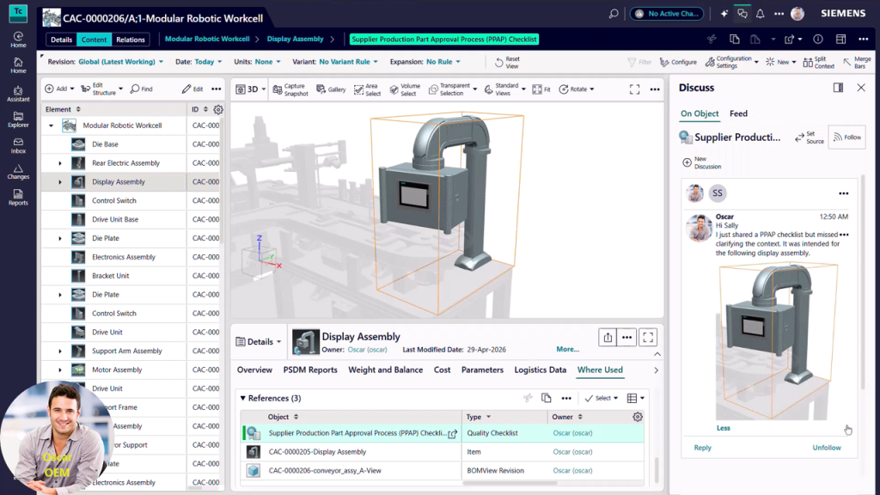Switch to the Details tab

61,40
